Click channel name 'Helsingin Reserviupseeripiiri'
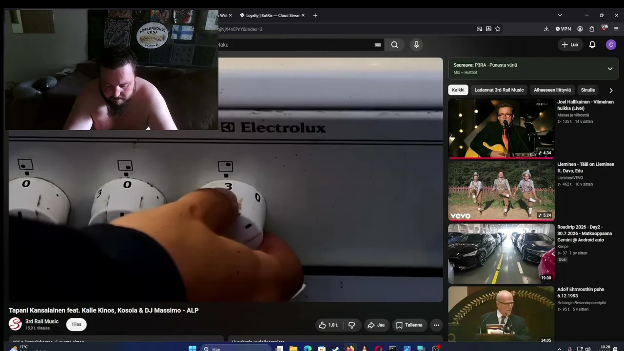 click(582, 303)
